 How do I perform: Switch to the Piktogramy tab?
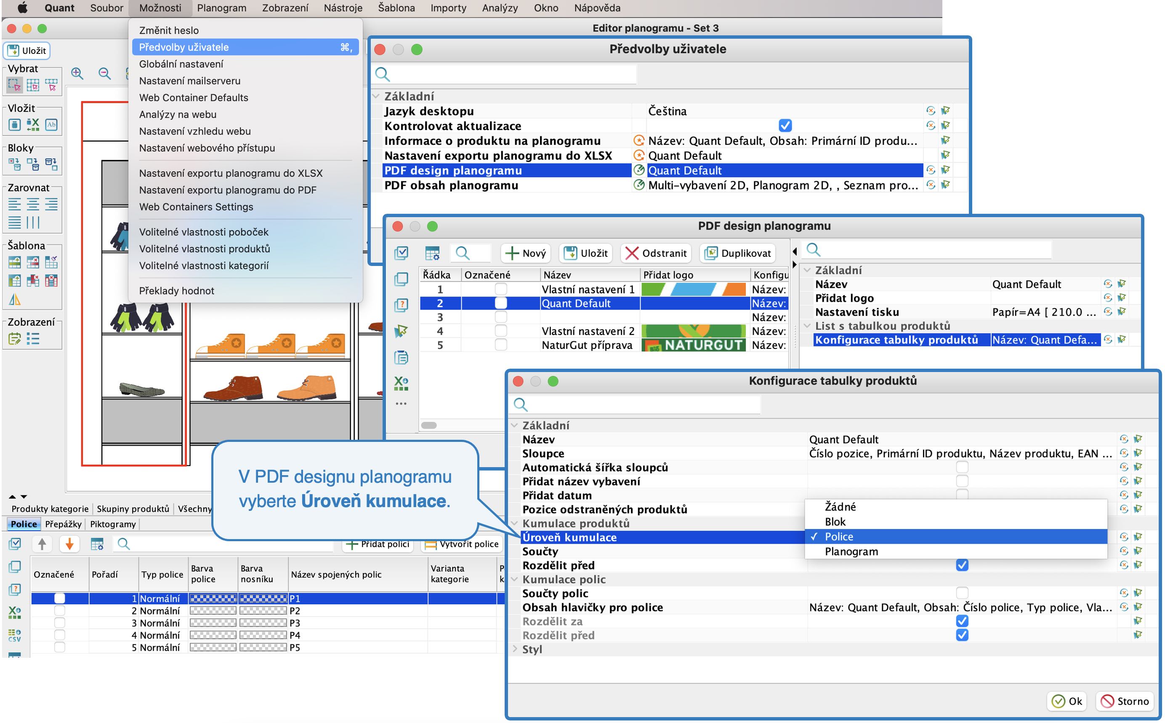pos(113,524)
